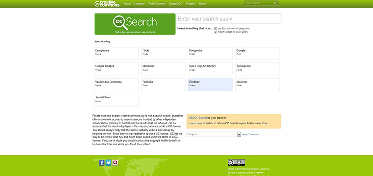373x176 pixels.
Task: Open the English language select box
Action: click(x=214, y=135)
